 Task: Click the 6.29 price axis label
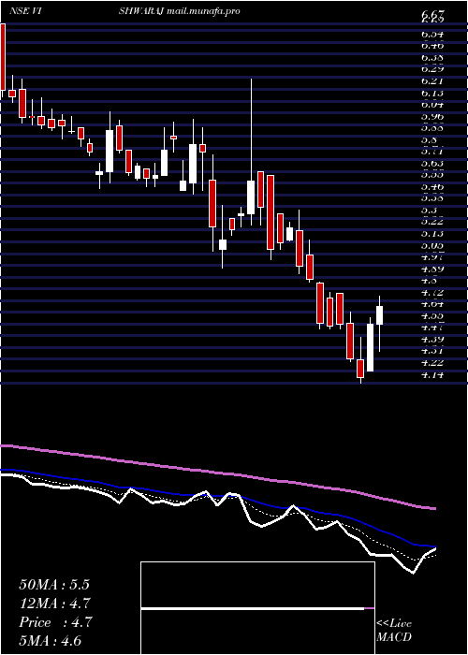431,68
